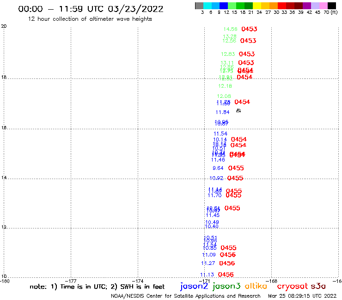This screenshot has height=300, width=342.
Task: Click the 10 latitude axis label
Action: [4, 276]
